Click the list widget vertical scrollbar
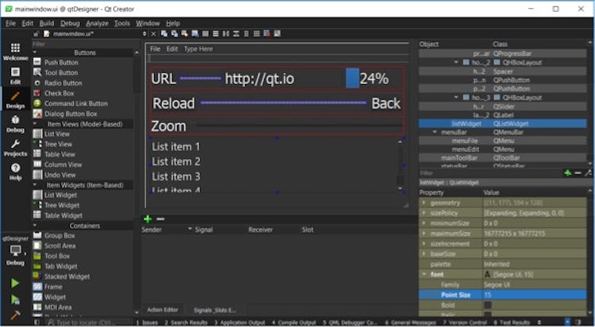The height and width of the screenshot is (327, 595). click(x=400, y=165)
